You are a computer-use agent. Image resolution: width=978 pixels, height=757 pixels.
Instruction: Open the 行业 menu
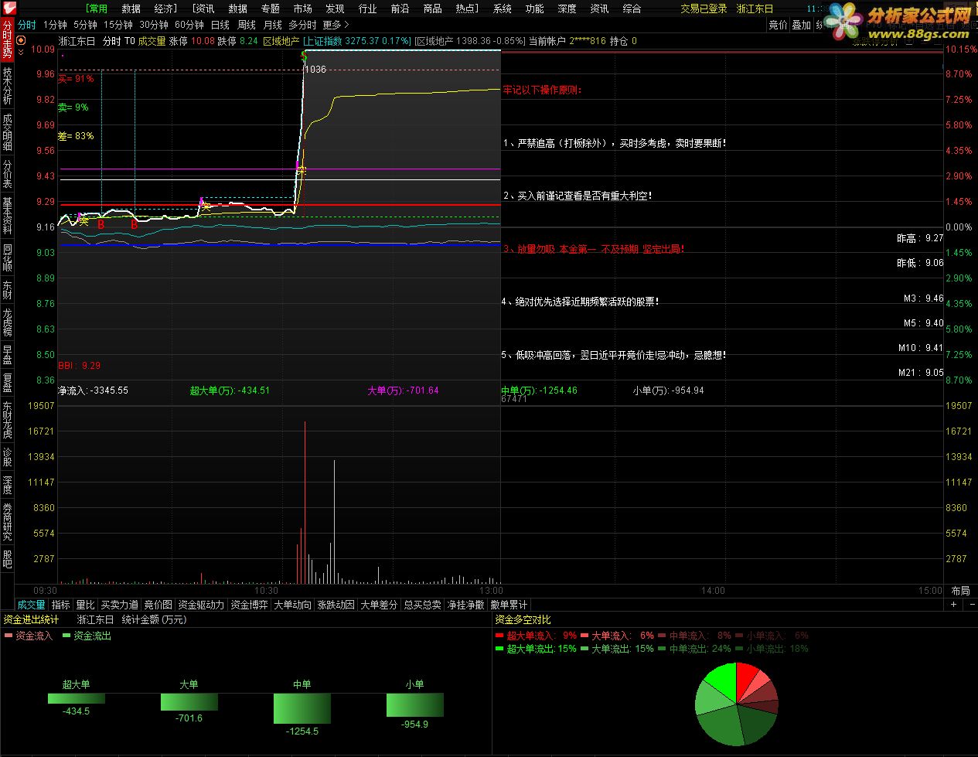[x=367, y=9]
